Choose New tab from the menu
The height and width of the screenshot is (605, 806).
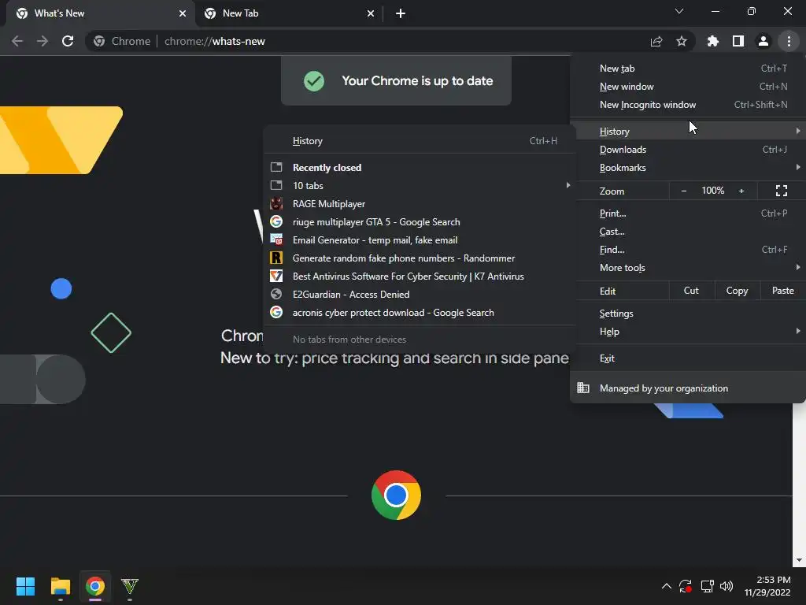[x=688, y=69]
